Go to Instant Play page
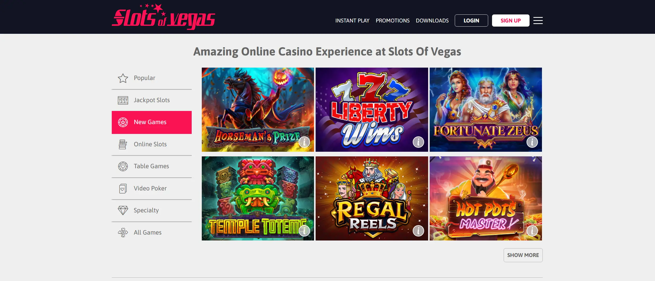This screenshot has height=281, width=655. [352, 21]
